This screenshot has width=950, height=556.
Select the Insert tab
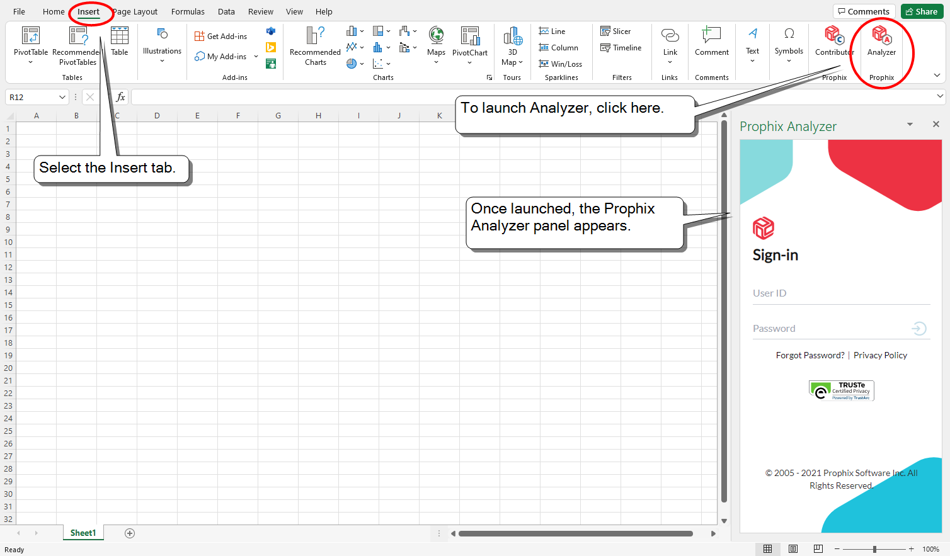click(88, 11)
